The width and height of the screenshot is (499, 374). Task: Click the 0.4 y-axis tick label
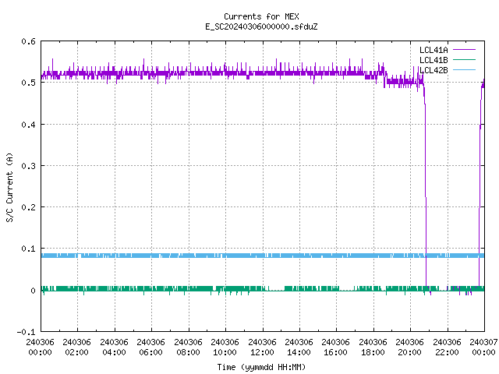(x=28, y=125)
